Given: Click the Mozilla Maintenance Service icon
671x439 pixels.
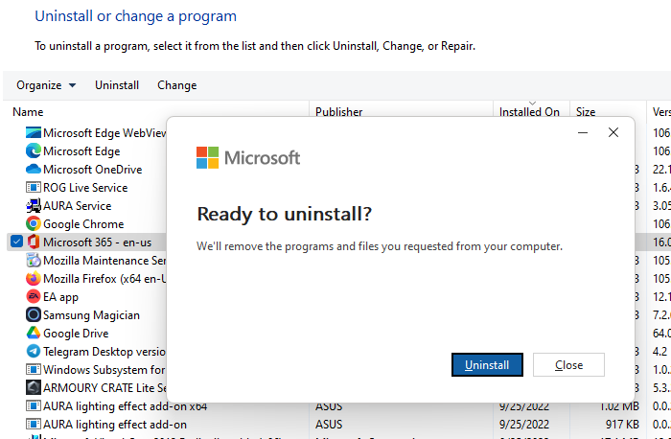Looking at the screenshot, I should click(x=34, y=260).
